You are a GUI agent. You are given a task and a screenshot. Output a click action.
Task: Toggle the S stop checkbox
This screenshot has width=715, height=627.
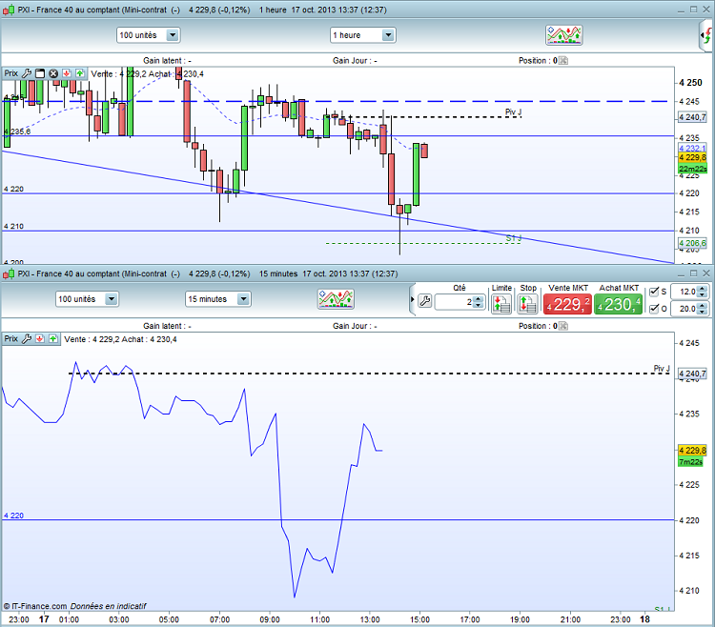654,292
